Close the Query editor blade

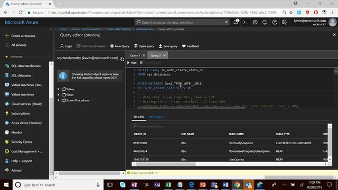(334, 35)
